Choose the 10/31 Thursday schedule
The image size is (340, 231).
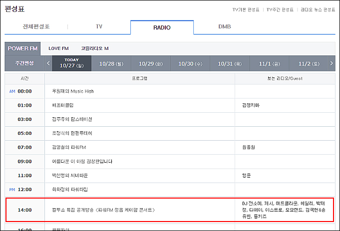230,64
